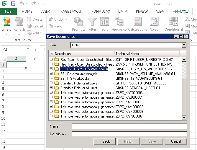197x150 pixels.
Task: Switch to the FORMULAS ribbon tab
Action: [x=101, y=12]
